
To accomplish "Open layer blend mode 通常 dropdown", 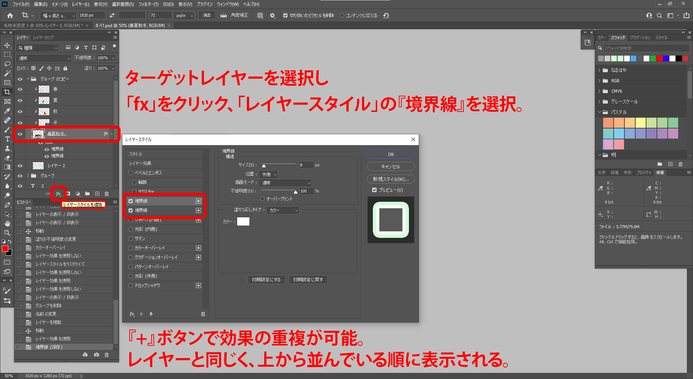I will 44,58.
